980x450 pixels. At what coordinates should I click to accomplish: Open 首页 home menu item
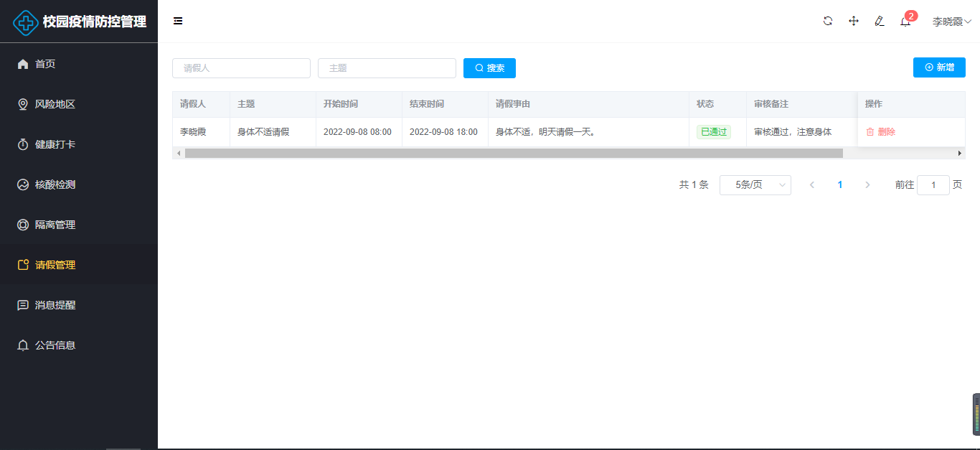coord(45,64)
